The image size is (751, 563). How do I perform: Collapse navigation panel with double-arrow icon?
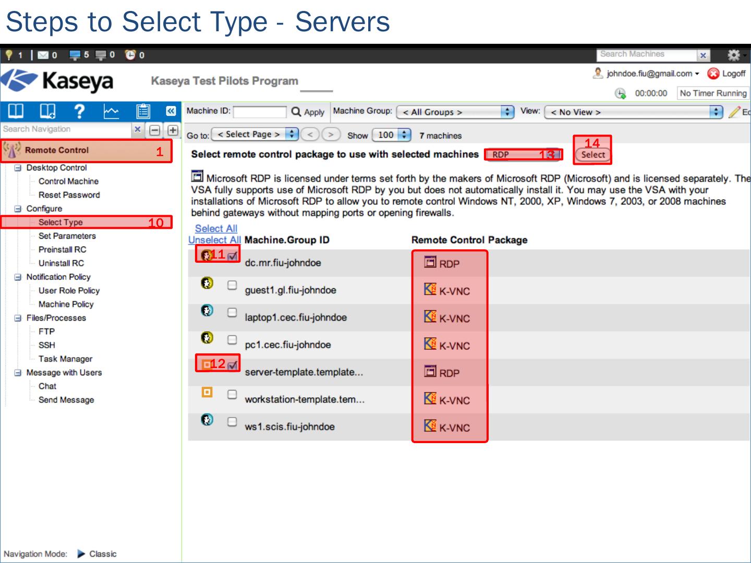171,111
